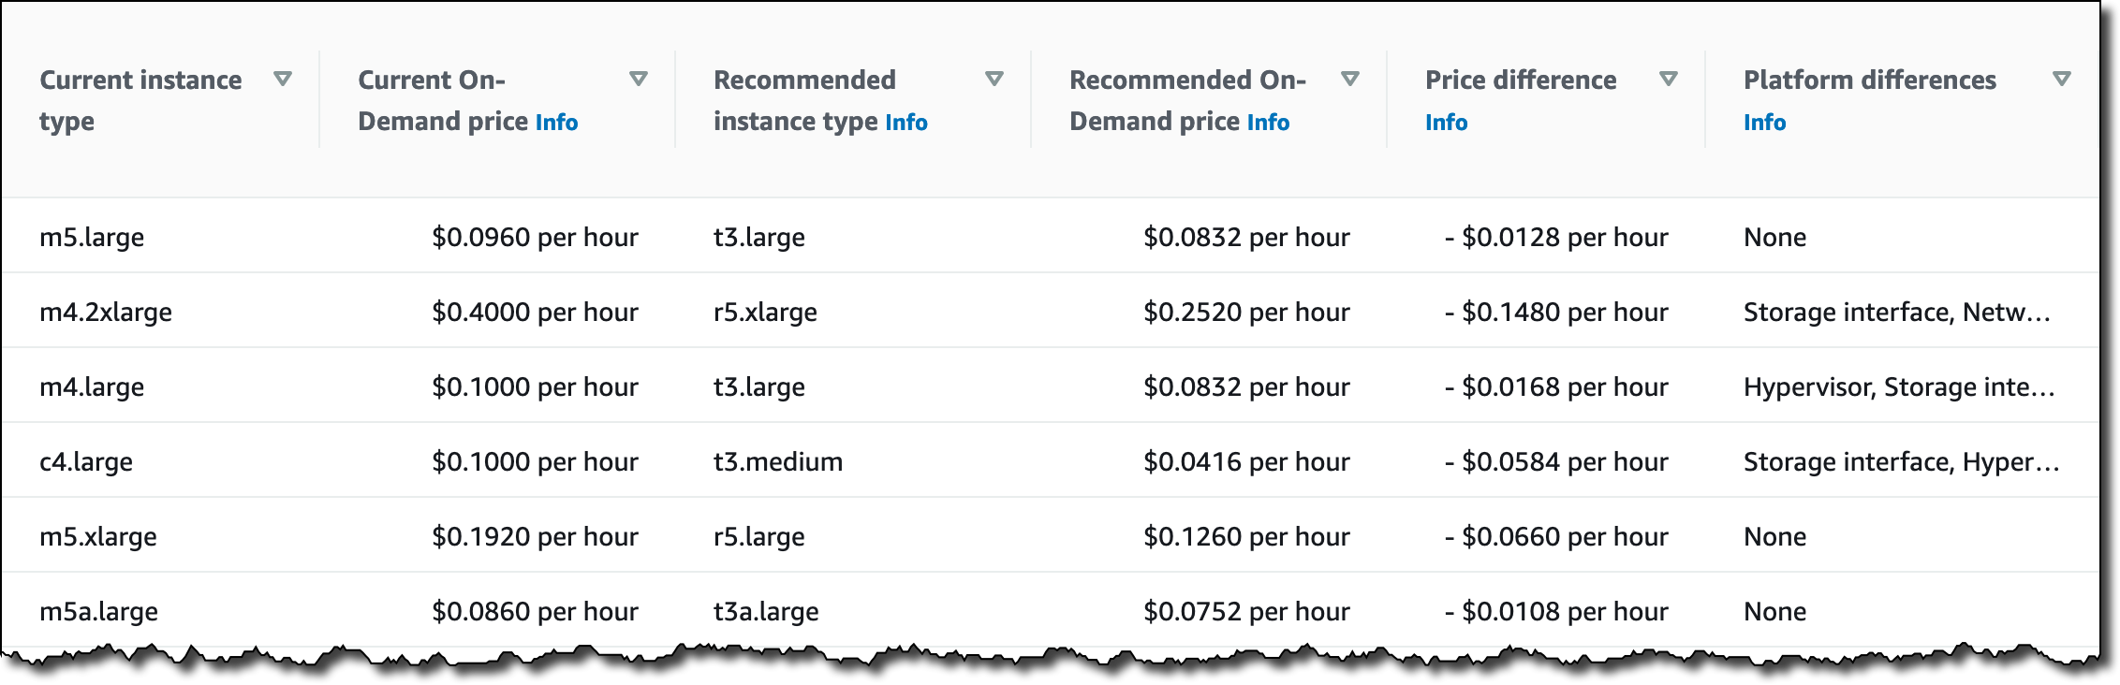The image size is (2120, 685).
Task: Click the Price difference column header text
Action: coord(1521,80)
